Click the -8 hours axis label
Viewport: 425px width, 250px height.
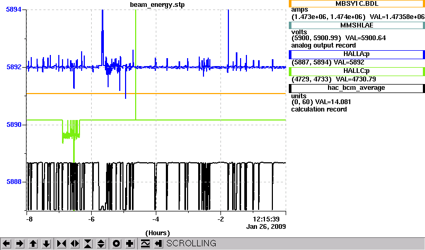click(29, 219)
